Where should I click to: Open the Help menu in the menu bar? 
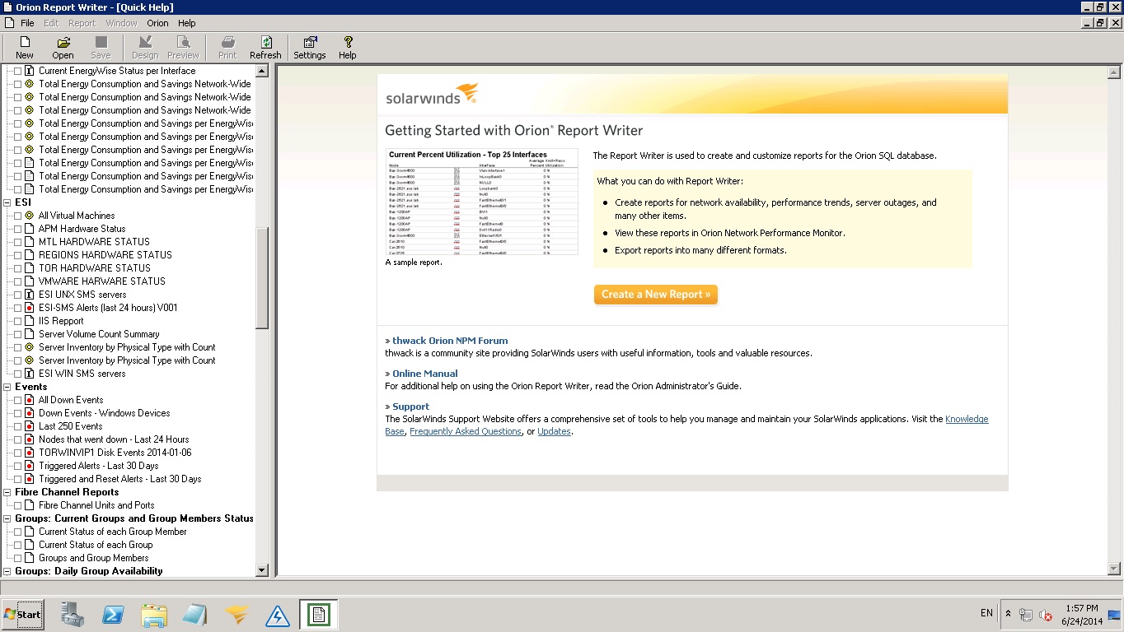pos(187,23)
